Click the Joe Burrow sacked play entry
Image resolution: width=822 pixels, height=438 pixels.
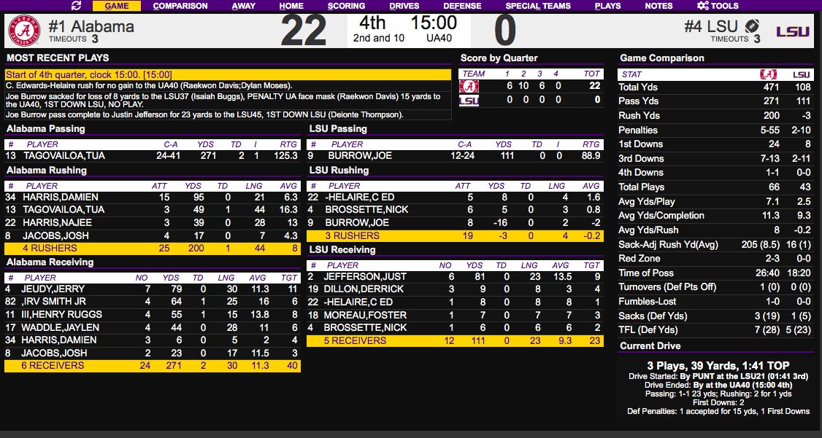pyautogui.click(x=228, y=100)
